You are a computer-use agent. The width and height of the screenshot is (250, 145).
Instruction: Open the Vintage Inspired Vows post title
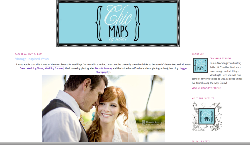point(32,59)
